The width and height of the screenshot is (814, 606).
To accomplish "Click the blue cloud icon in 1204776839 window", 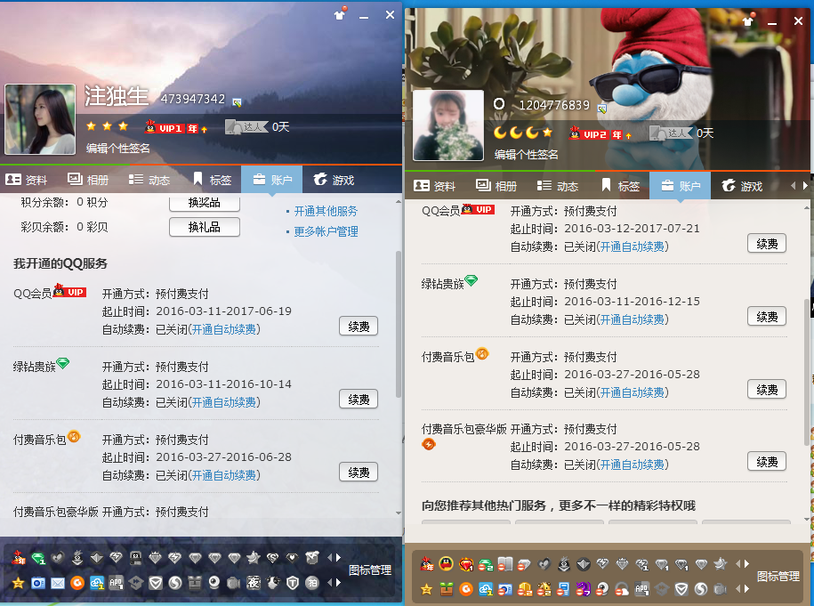I will [486, 589].
